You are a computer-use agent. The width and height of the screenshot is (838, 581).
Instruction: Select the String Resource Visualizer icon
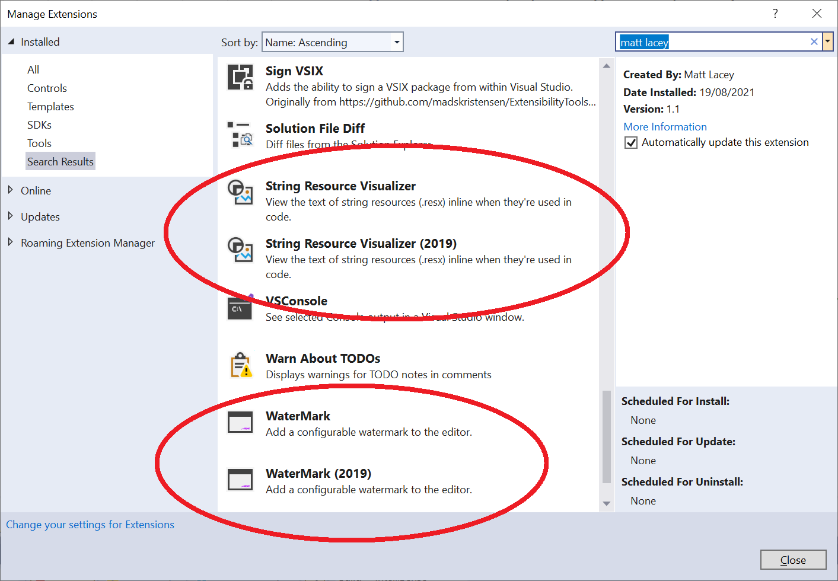(240, 193)
